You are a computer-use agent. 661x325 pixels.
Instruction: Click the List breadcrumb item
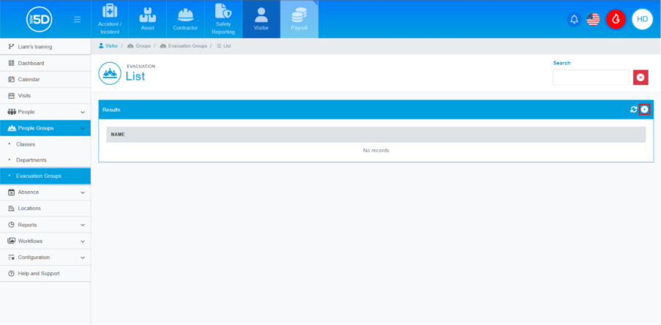[223, 45]
